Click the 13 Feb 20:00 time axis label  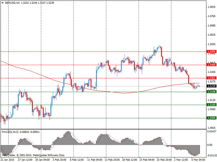(112, 160)
